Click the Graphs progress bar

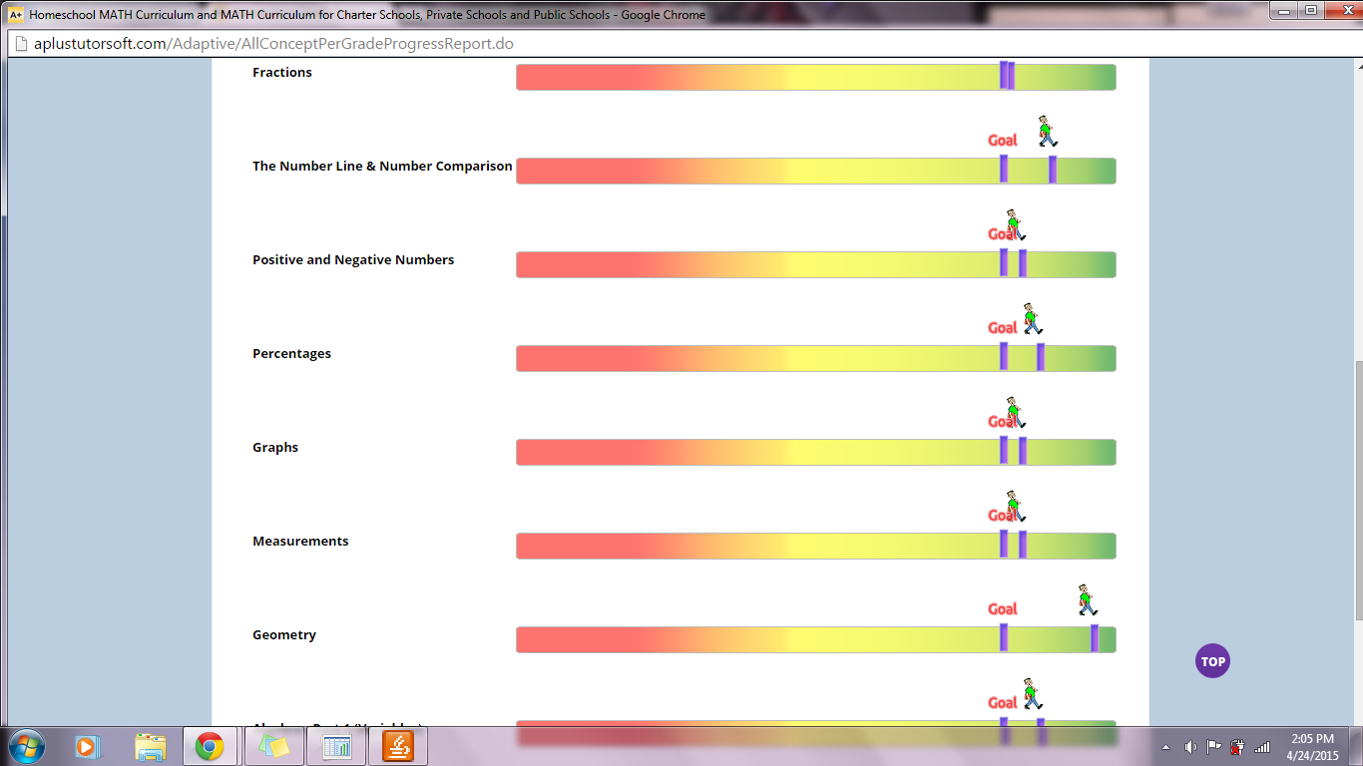click(816, 452)
